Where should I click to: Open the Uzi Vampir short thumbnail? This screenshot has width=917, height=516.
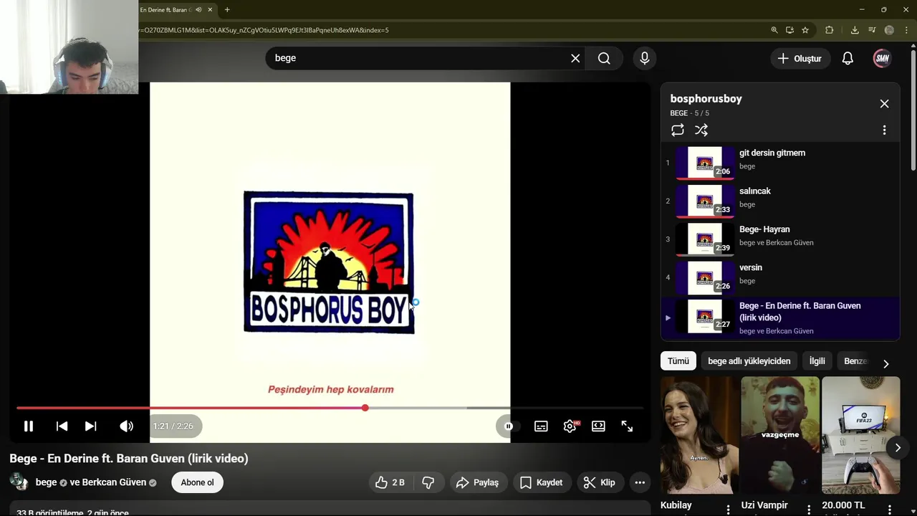pos(780,435)
